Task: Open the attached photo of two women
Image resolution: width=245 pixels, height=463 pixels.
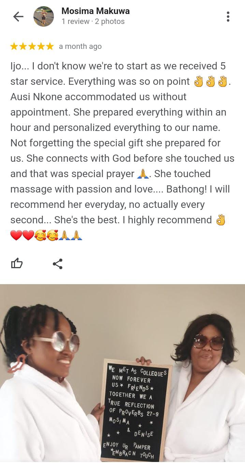Action: [x=122, y=373]
